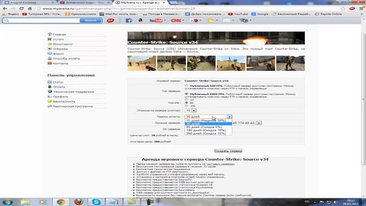Open the browser home page icon
This screenshot has width=366, height=206.
pyautogui.click(x=30, y=9)
